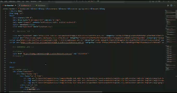
Task: Toggle the secondary sidebar layout icon
Action: coord(156,1)
